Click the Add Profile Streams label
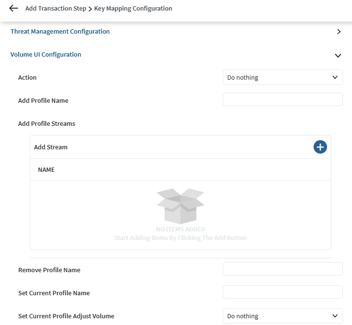352x325 pixels. pyautogui.click(x=47, y=124)
